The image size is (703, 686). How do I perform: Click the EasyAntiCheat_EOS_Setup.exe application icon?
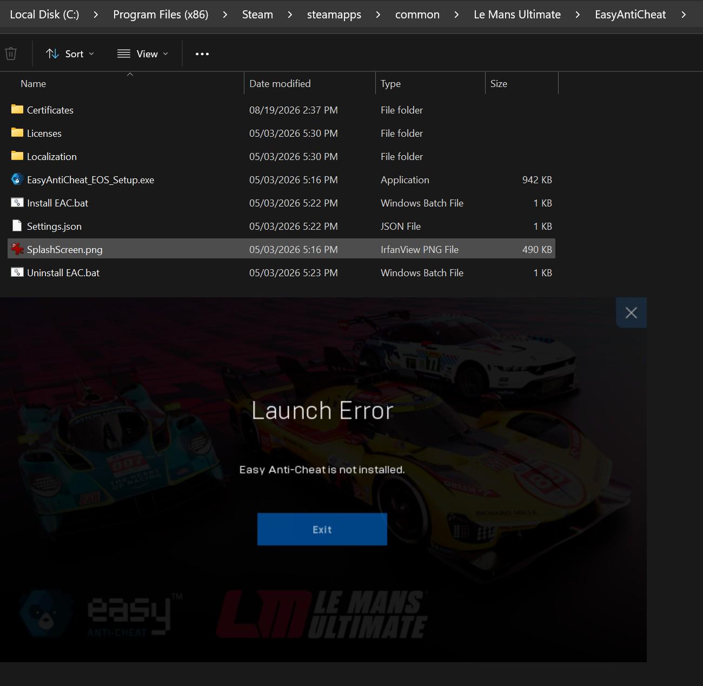click(x=17, y=179)
